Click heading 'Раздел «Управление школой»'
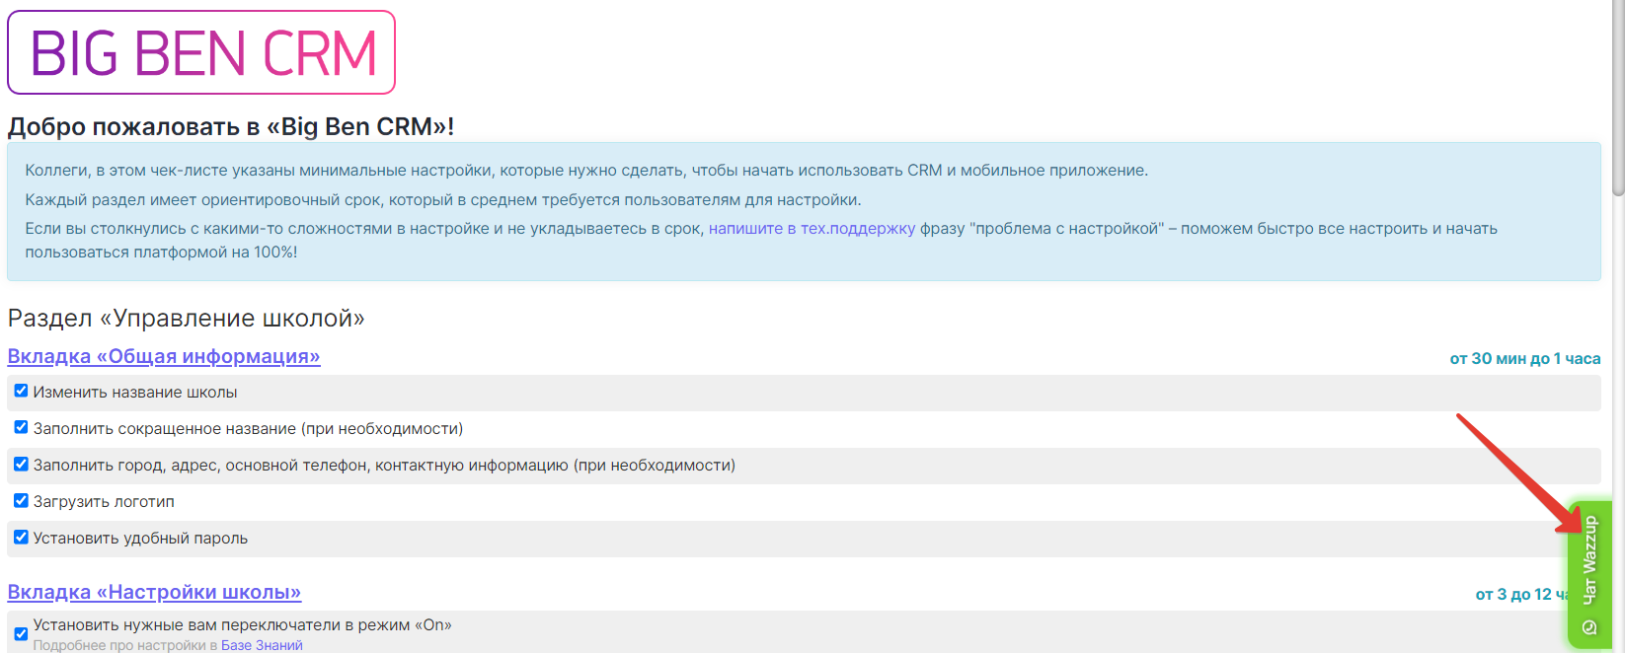The image size is (1625, 653). coord(187,319)
